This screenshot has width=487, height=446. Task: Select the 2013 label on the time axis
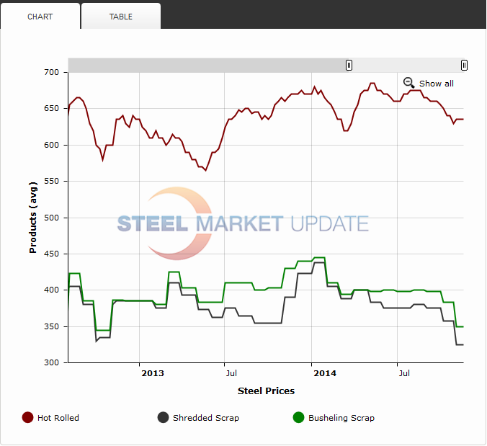click(x=152, y=373)
